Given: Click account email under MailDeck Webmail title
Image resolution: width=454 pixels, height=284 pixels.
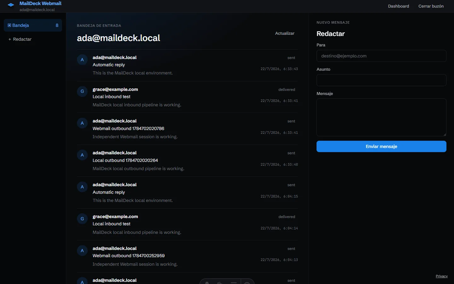Looking at the screenshot, I should tap(37, 10).
